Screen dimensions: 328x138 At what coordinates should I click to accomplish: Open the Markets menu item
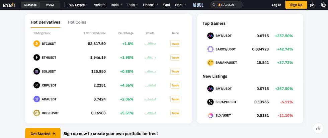point(99,5)
